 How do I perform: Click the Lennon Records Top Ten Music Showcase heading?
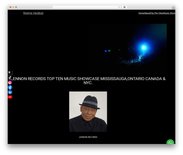(x=88, y=81)
